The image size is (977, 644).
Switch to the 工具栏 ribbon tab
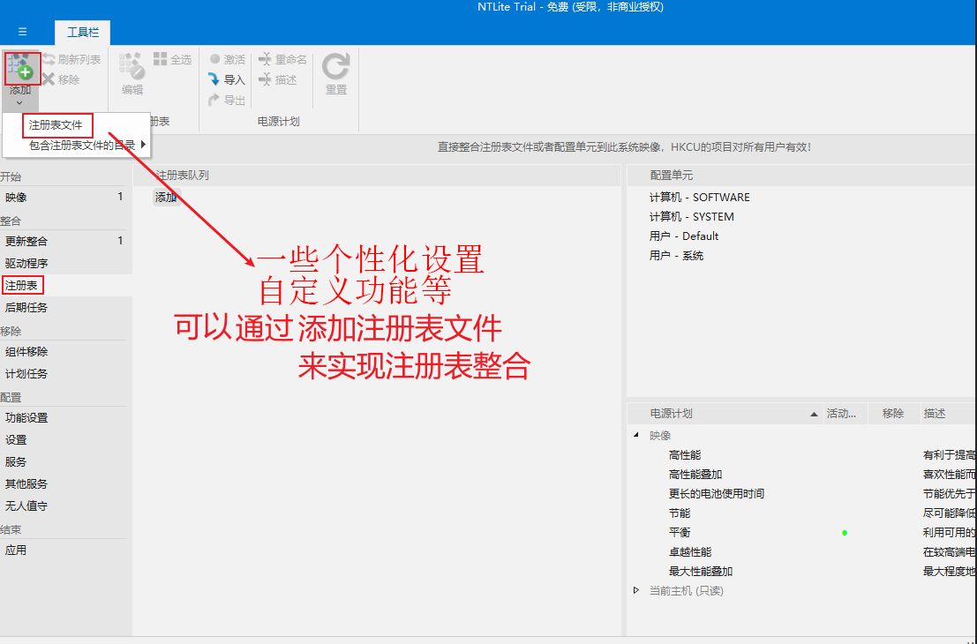(x=83, y=33)
